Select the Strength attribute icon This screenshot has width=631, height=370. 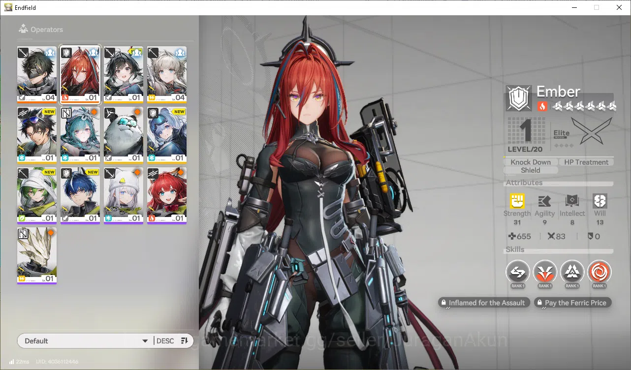[x=517, y=201]
